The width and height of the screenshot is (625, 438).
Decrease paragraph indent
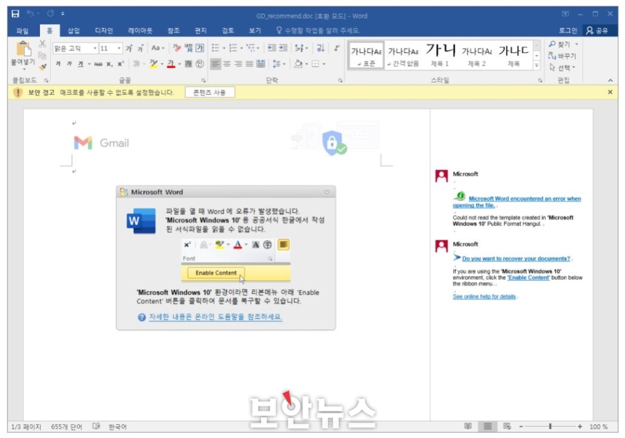[272, 48]
